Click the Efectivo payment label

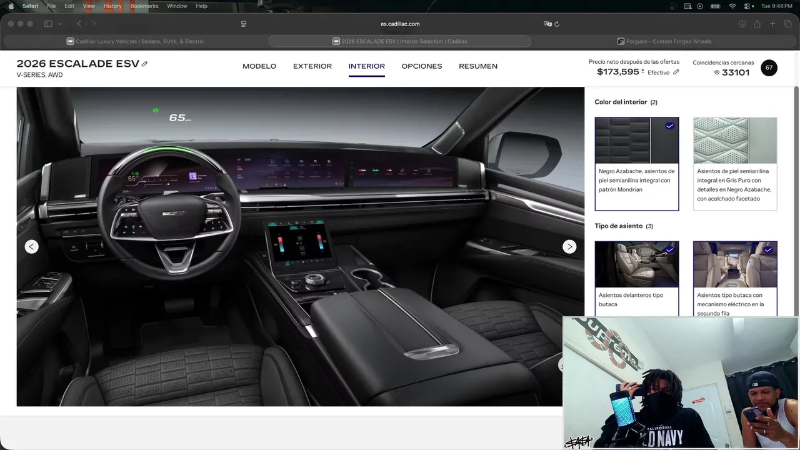point(658,72)
